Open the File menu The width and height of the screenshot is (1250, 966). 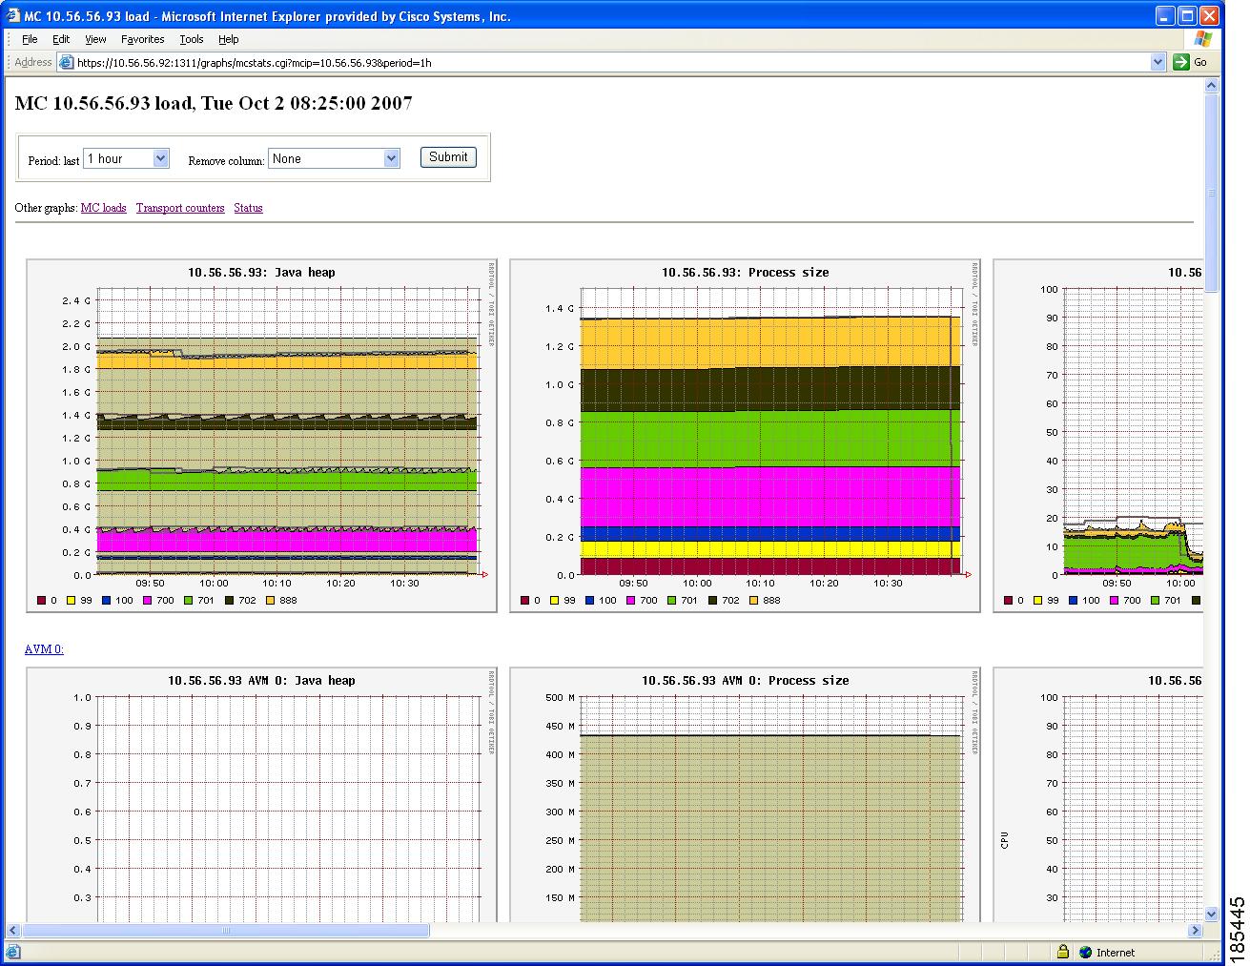30,39
